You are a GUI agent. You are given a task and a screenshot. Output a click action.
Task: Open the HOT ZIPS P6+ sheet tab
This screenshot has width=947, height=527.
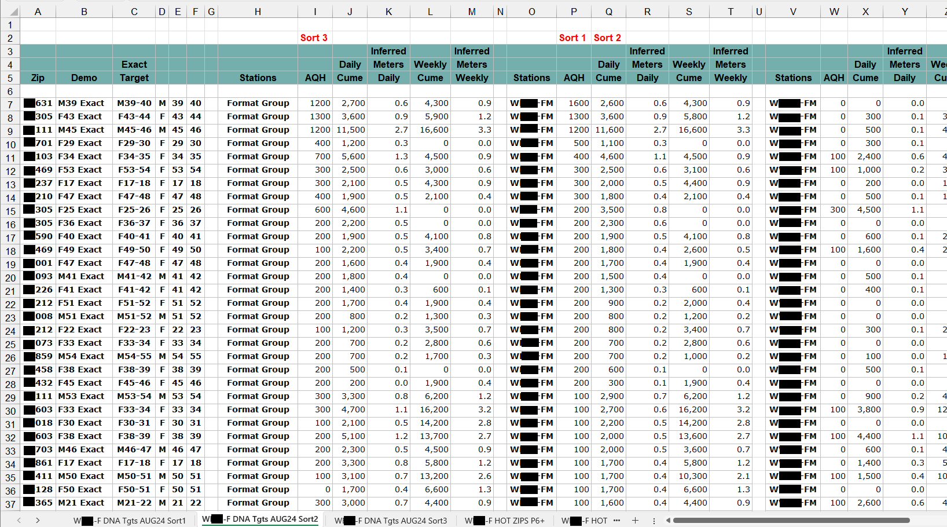click(x=505, y=521)
